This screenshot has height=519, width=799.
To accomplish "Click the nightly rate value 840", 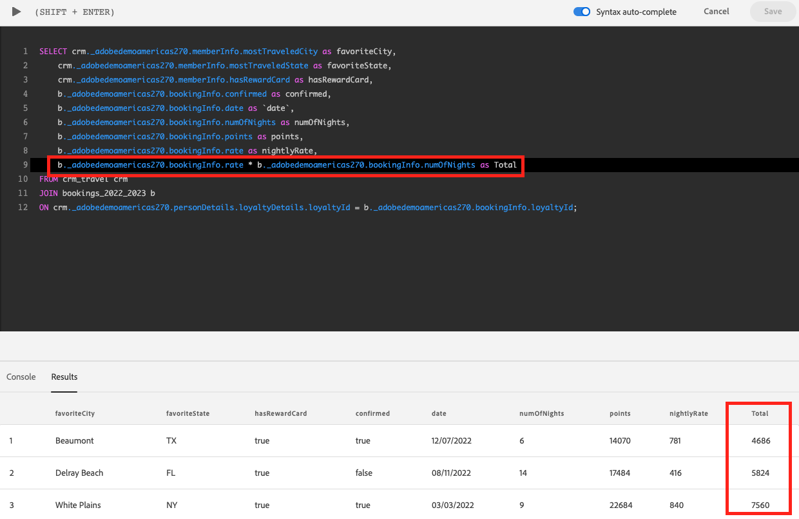I will [x=677, y=505].
